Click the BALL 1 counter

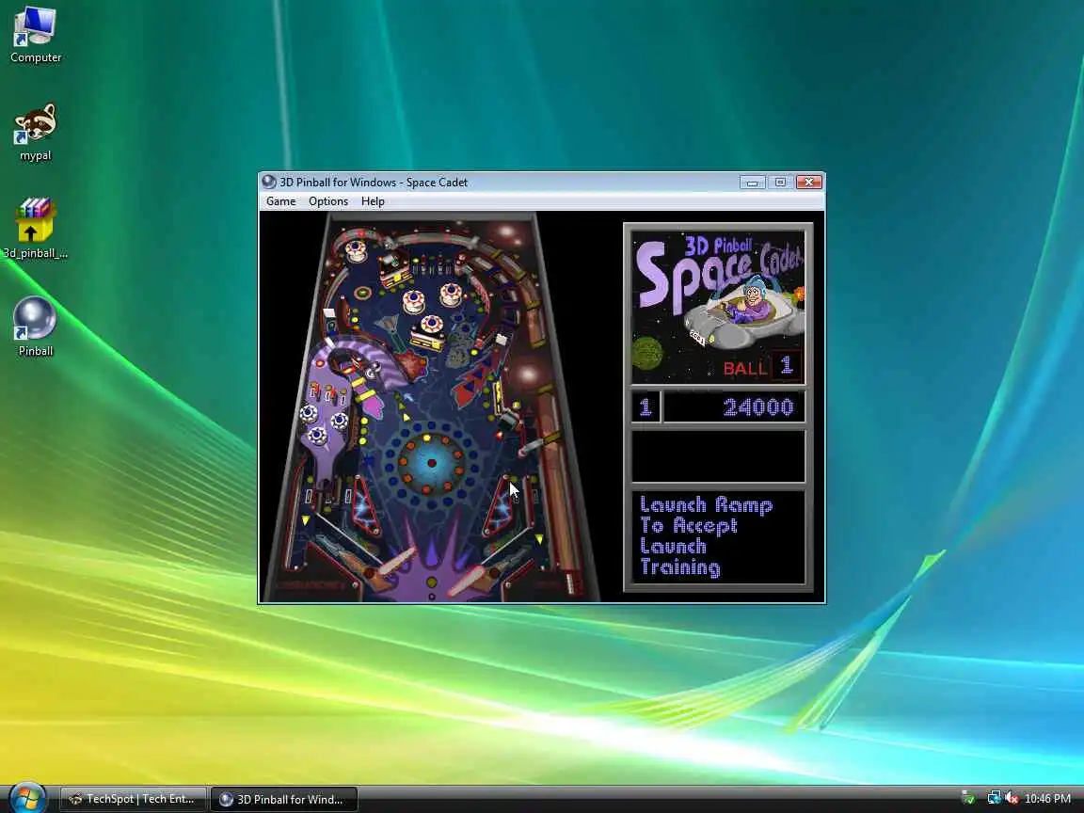[x=761, y=367]
